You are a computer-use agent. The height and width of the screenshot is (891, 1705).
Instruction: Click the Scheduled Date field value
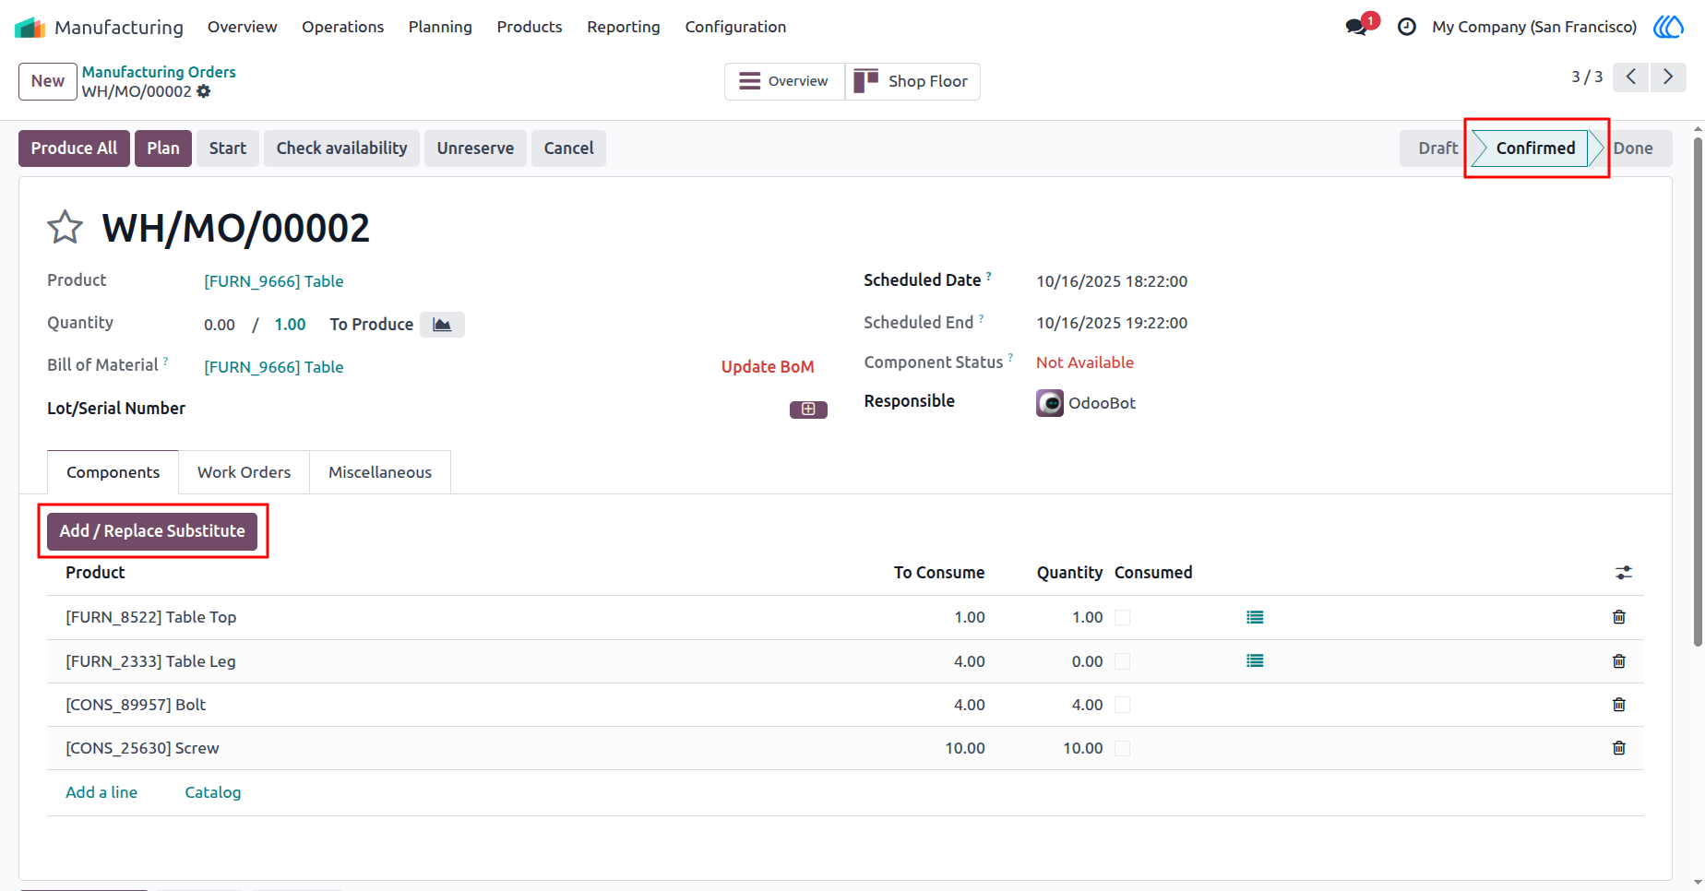[x=1112, y=281]
